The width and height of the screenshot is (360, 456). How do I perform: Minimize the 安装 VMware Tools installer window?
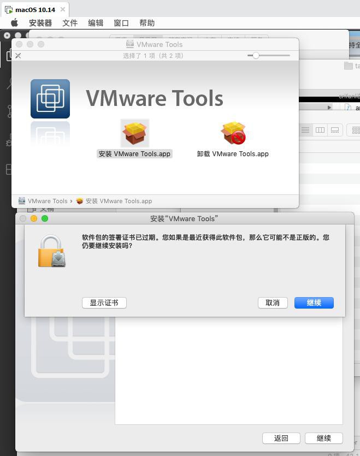(34, 218)
